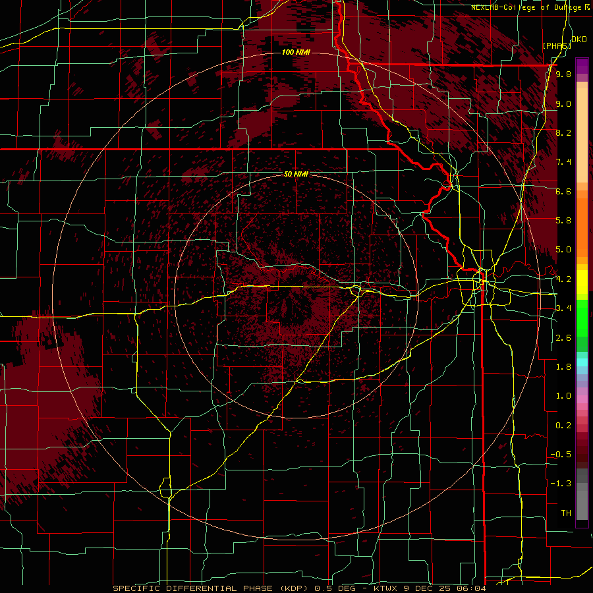Image resolution: width=593 pixels, height=593 pixels.
Task: Click the "50 NMI" range ring label
Action: (296, 174)
